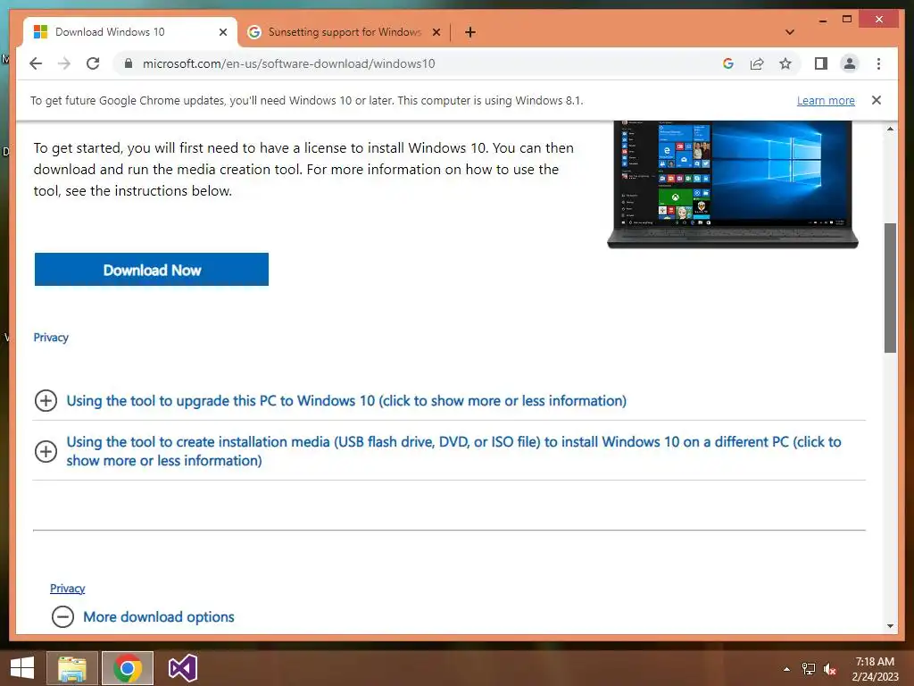
Task: Click the plus icon beside upgrade this PC
Action: point(46,401)
